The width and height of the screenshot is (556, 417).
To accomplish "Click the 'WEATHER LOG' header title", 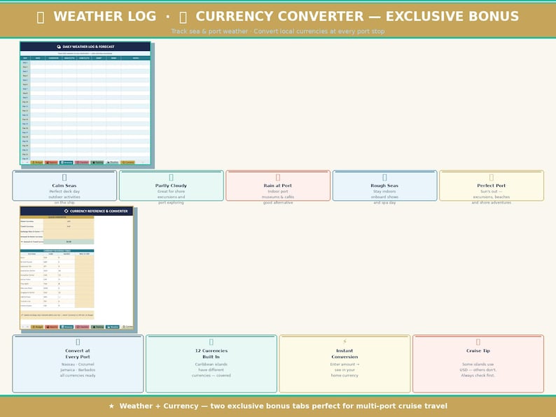I will [105, 16].
